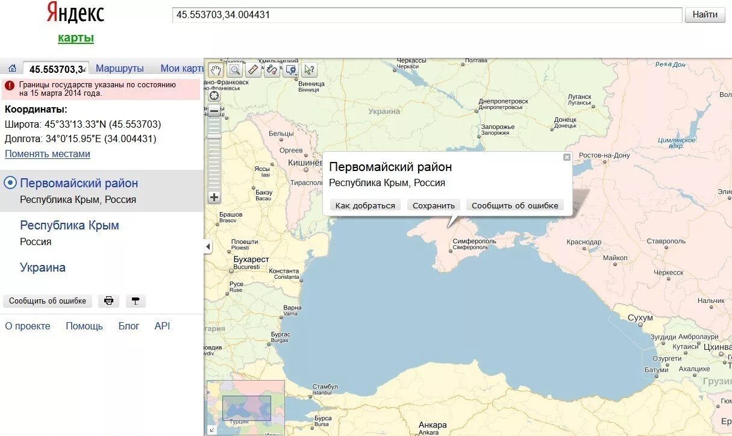Click the locate-me compass button
732x436 pixels.
coord(214,96)
